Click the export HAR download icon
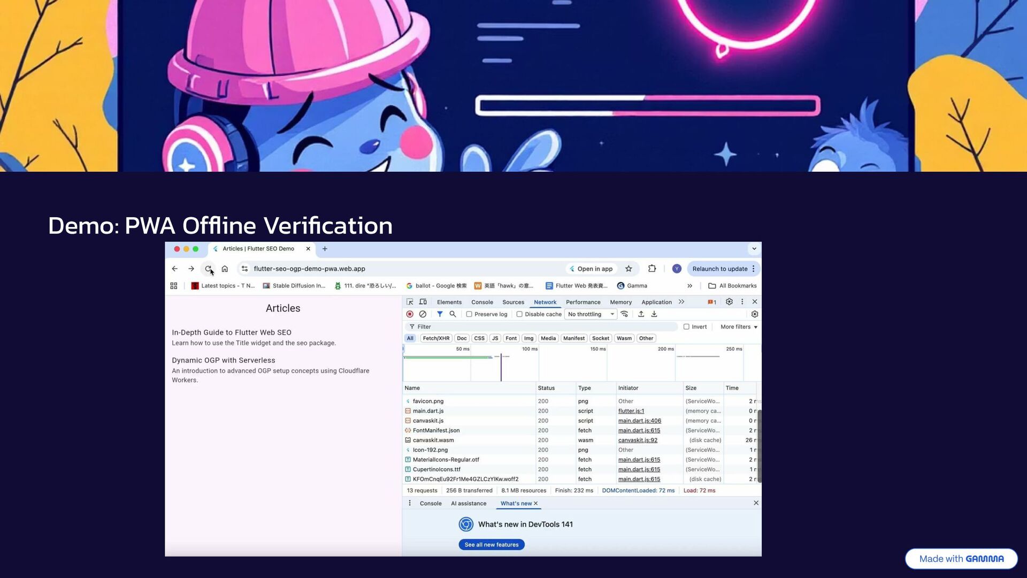This screenshot has width=1027, height=578. 654,314
